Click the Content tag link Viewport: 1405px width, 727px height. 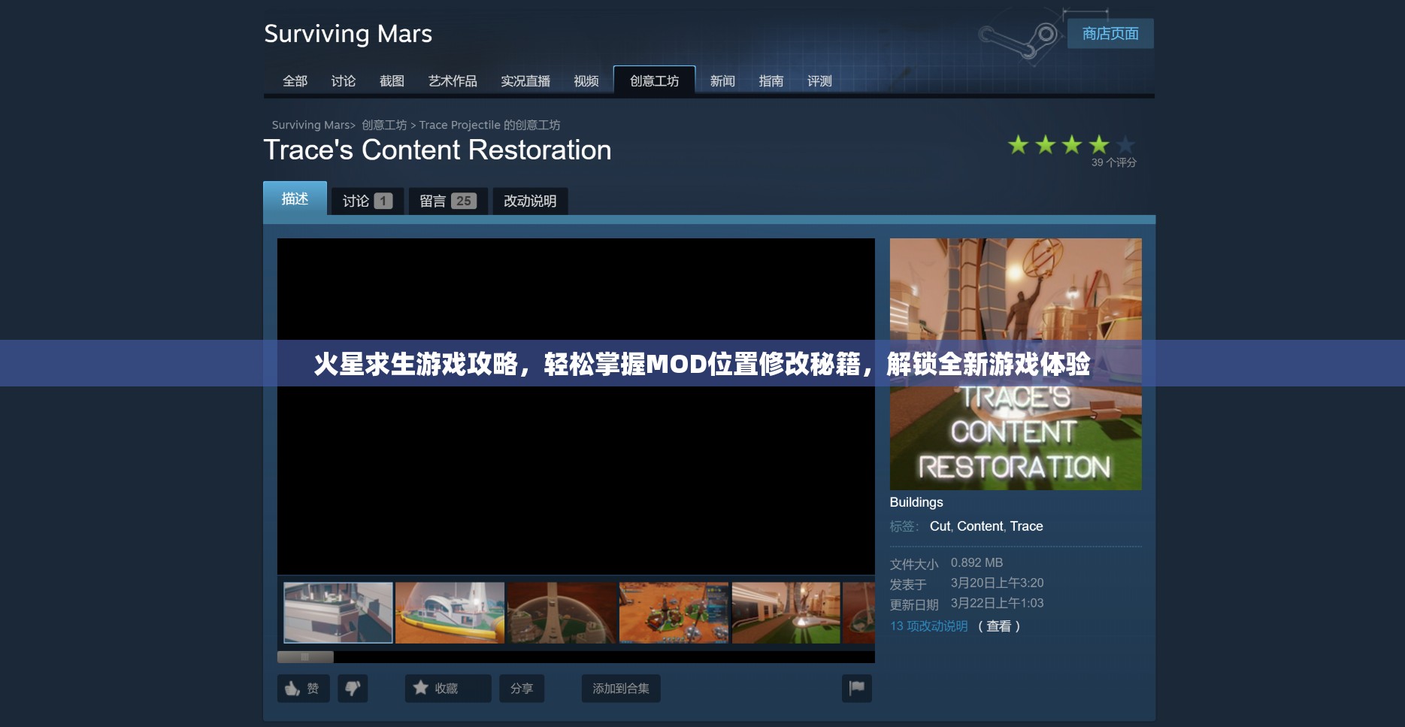[980, 526]
